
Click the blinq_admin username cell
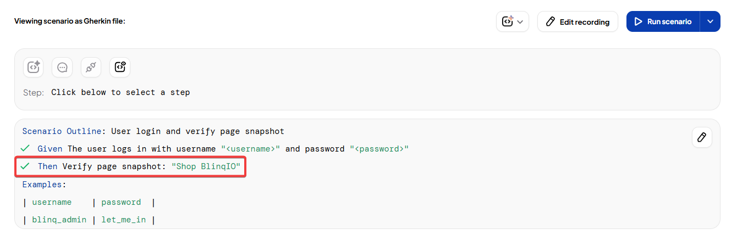pos(59,220)
